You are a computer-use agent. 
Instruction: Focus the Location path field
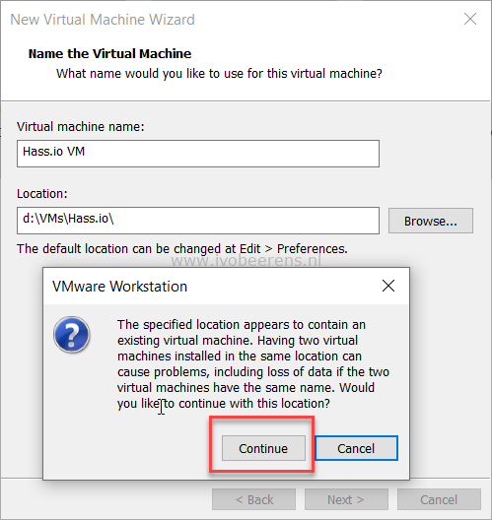click(198, 221)
